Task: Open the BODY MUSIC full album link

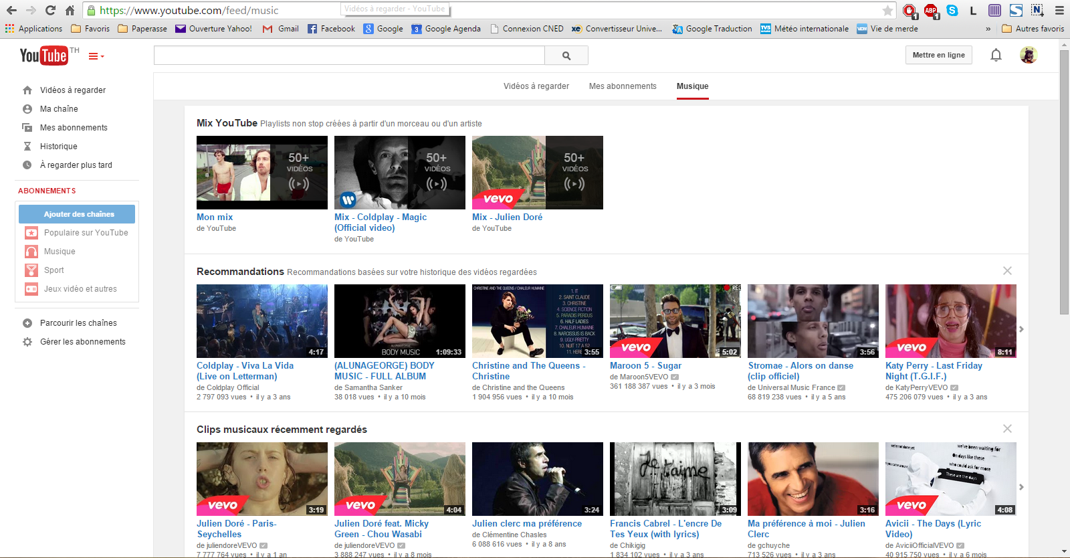Action: click(x=384, y=371)
